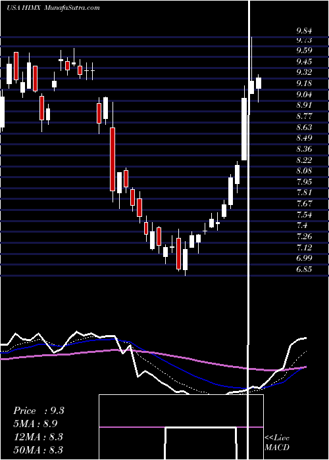Click the 8.63 price axis label
This screenshot has width=329, height=460.
tap(304, 127)
